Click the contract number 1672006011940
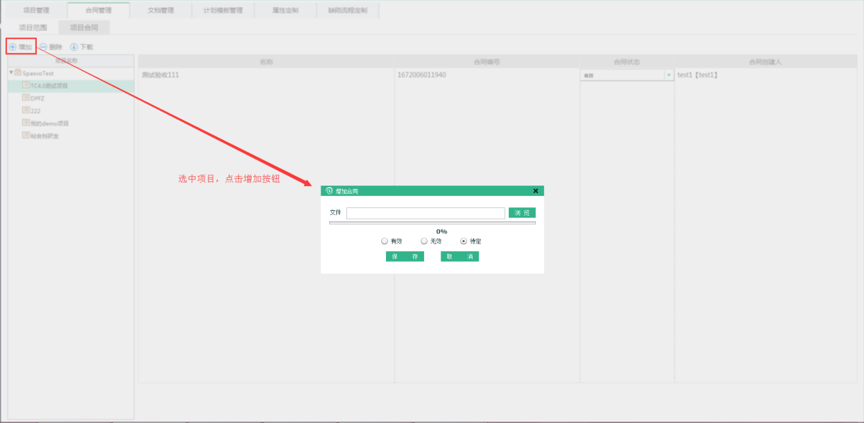The height and width of the screenshot is (423, 864). coord(421,75)
